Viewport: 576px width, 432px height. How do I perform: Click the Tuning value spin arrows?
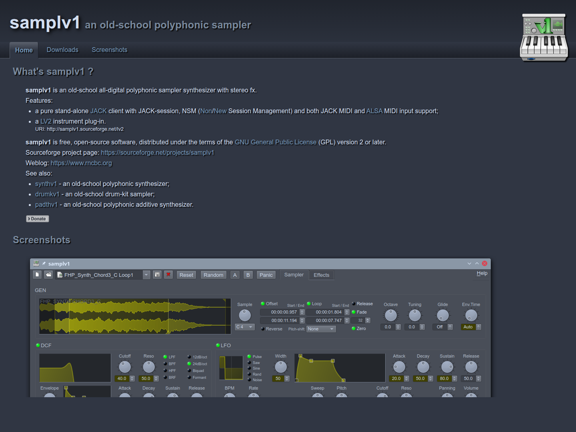click(422, 327)
